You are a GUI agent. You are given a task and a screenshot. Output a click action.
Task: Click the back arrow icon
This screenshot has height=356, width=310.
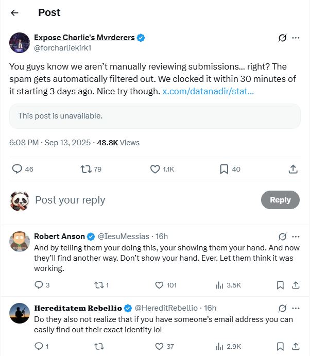pos(14,13)
